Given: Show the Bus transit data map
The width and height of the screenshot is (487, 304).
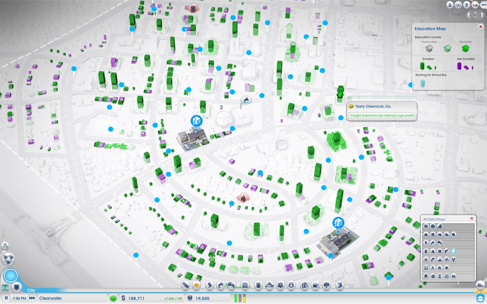Looking at the screenshot, I should 426,268.
